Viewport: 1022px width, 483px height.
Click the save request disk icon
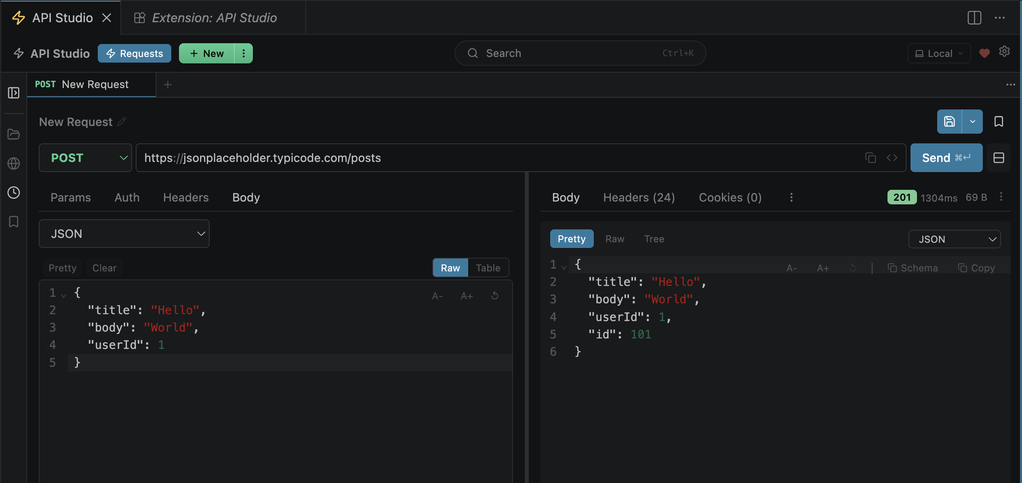[949, 122]
